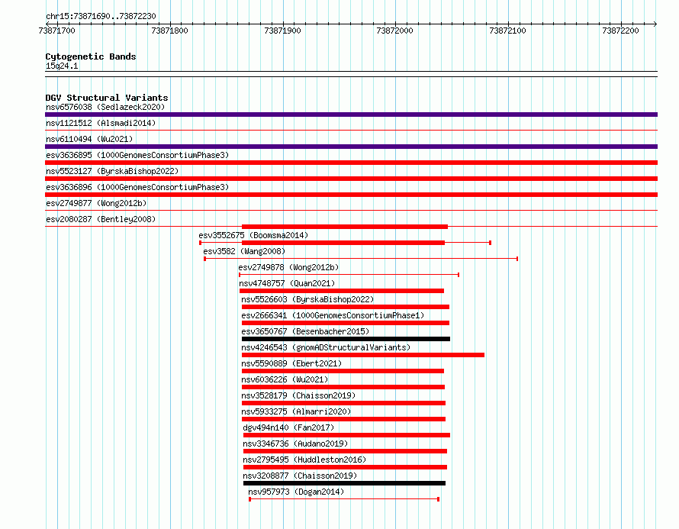Viewport: 679px width, 529px height.
Task: Click the long red bar under nsv4246543
Action: 363,355
